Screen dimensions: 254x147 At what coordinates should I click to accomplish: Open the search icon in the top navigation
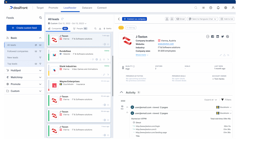196,8
